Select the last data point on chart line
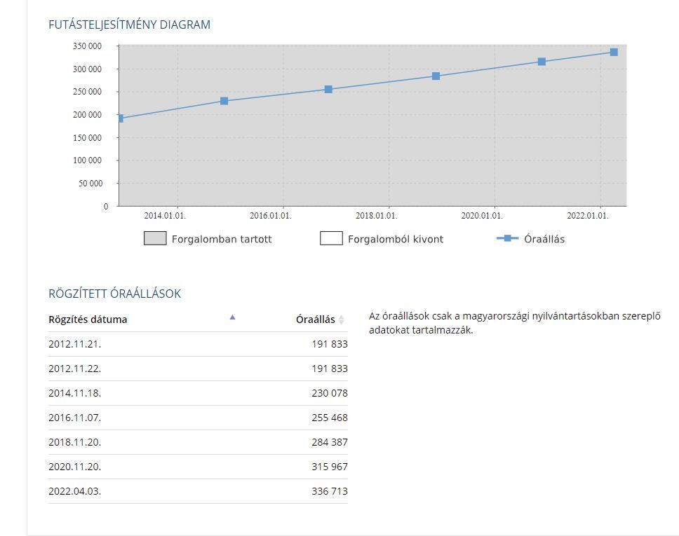 (x=614, y=52)
